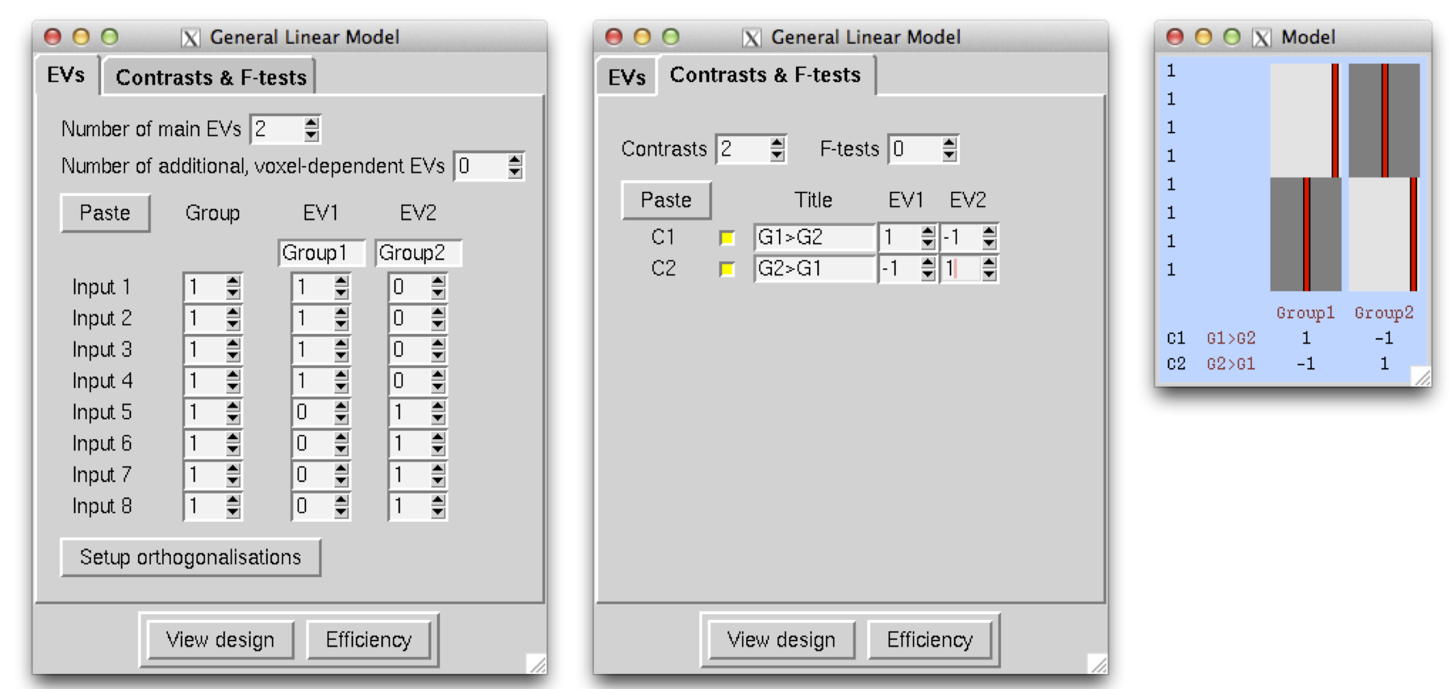The height and width of the screenshot is (689, 1454).
Task: Increase the F-tests count stepper
Action: tap(949, 143)
